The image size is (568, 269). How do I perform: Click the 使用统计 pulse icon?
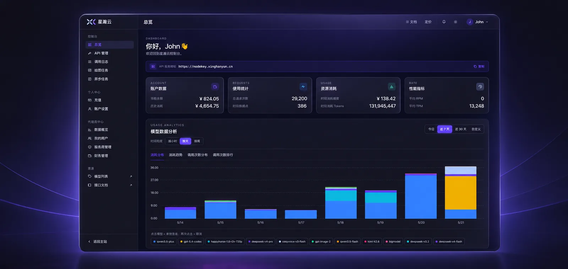(x=303, y=87)
